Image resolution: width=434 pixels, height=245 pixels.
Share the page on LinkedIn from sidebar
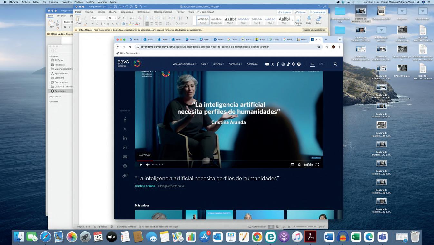(x=125, y=138)
